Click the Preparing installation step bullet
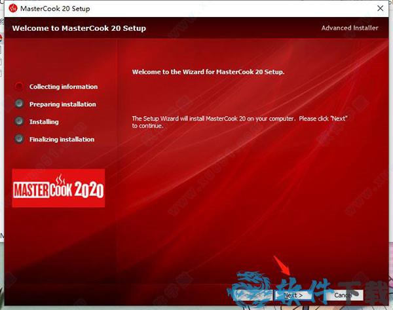This screenshot has height=310, width=393. [x=19, y=104]
